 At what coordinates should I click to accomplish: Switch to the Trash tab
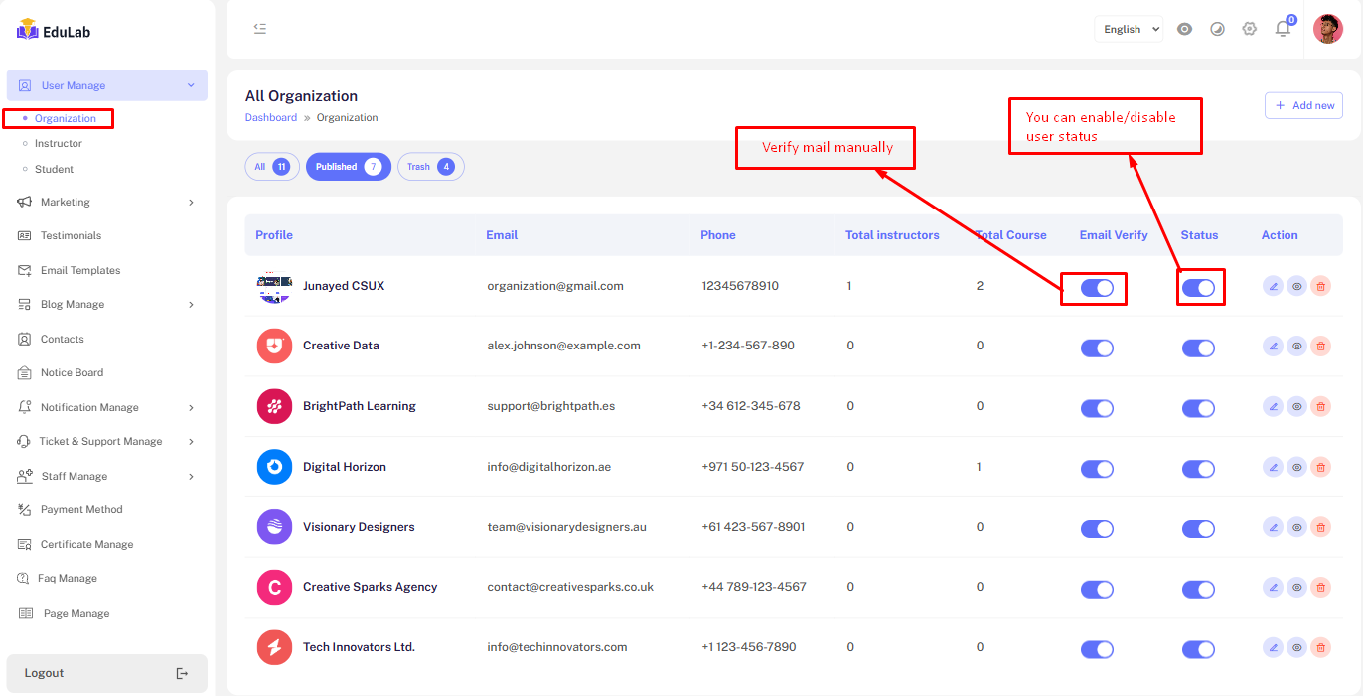point(430,167)
